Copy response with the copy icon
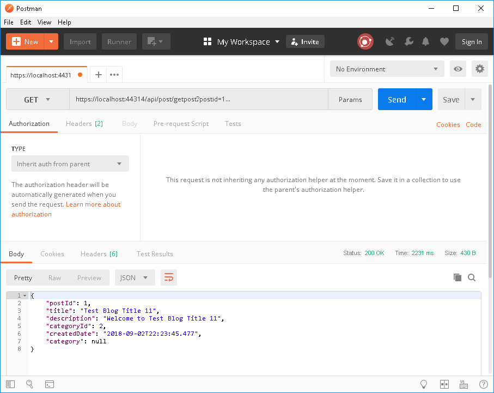Screen dimensions: 494x393 [x=457, y=277]
